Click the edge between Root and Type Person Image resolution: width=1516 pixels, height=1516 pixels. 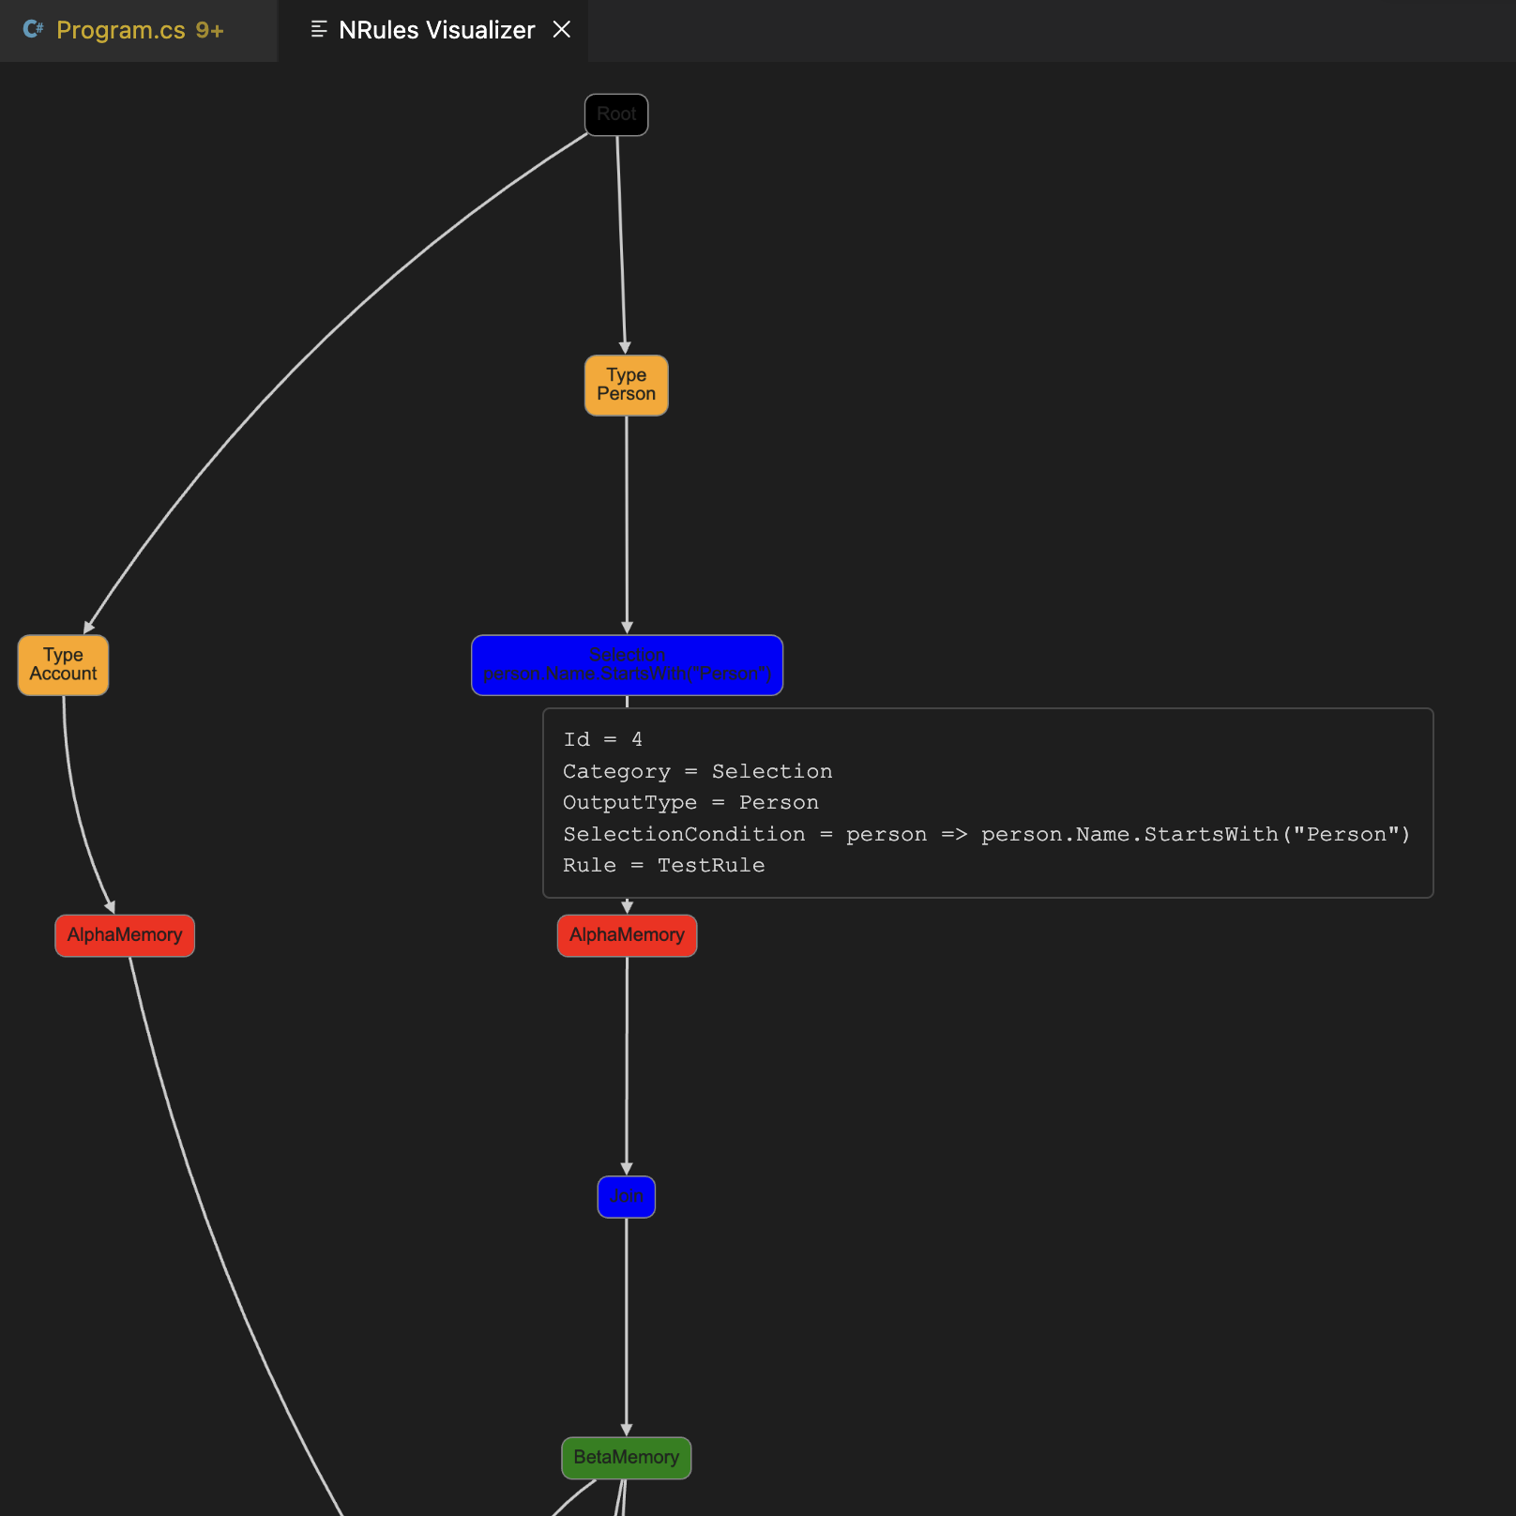click(621, 244)
